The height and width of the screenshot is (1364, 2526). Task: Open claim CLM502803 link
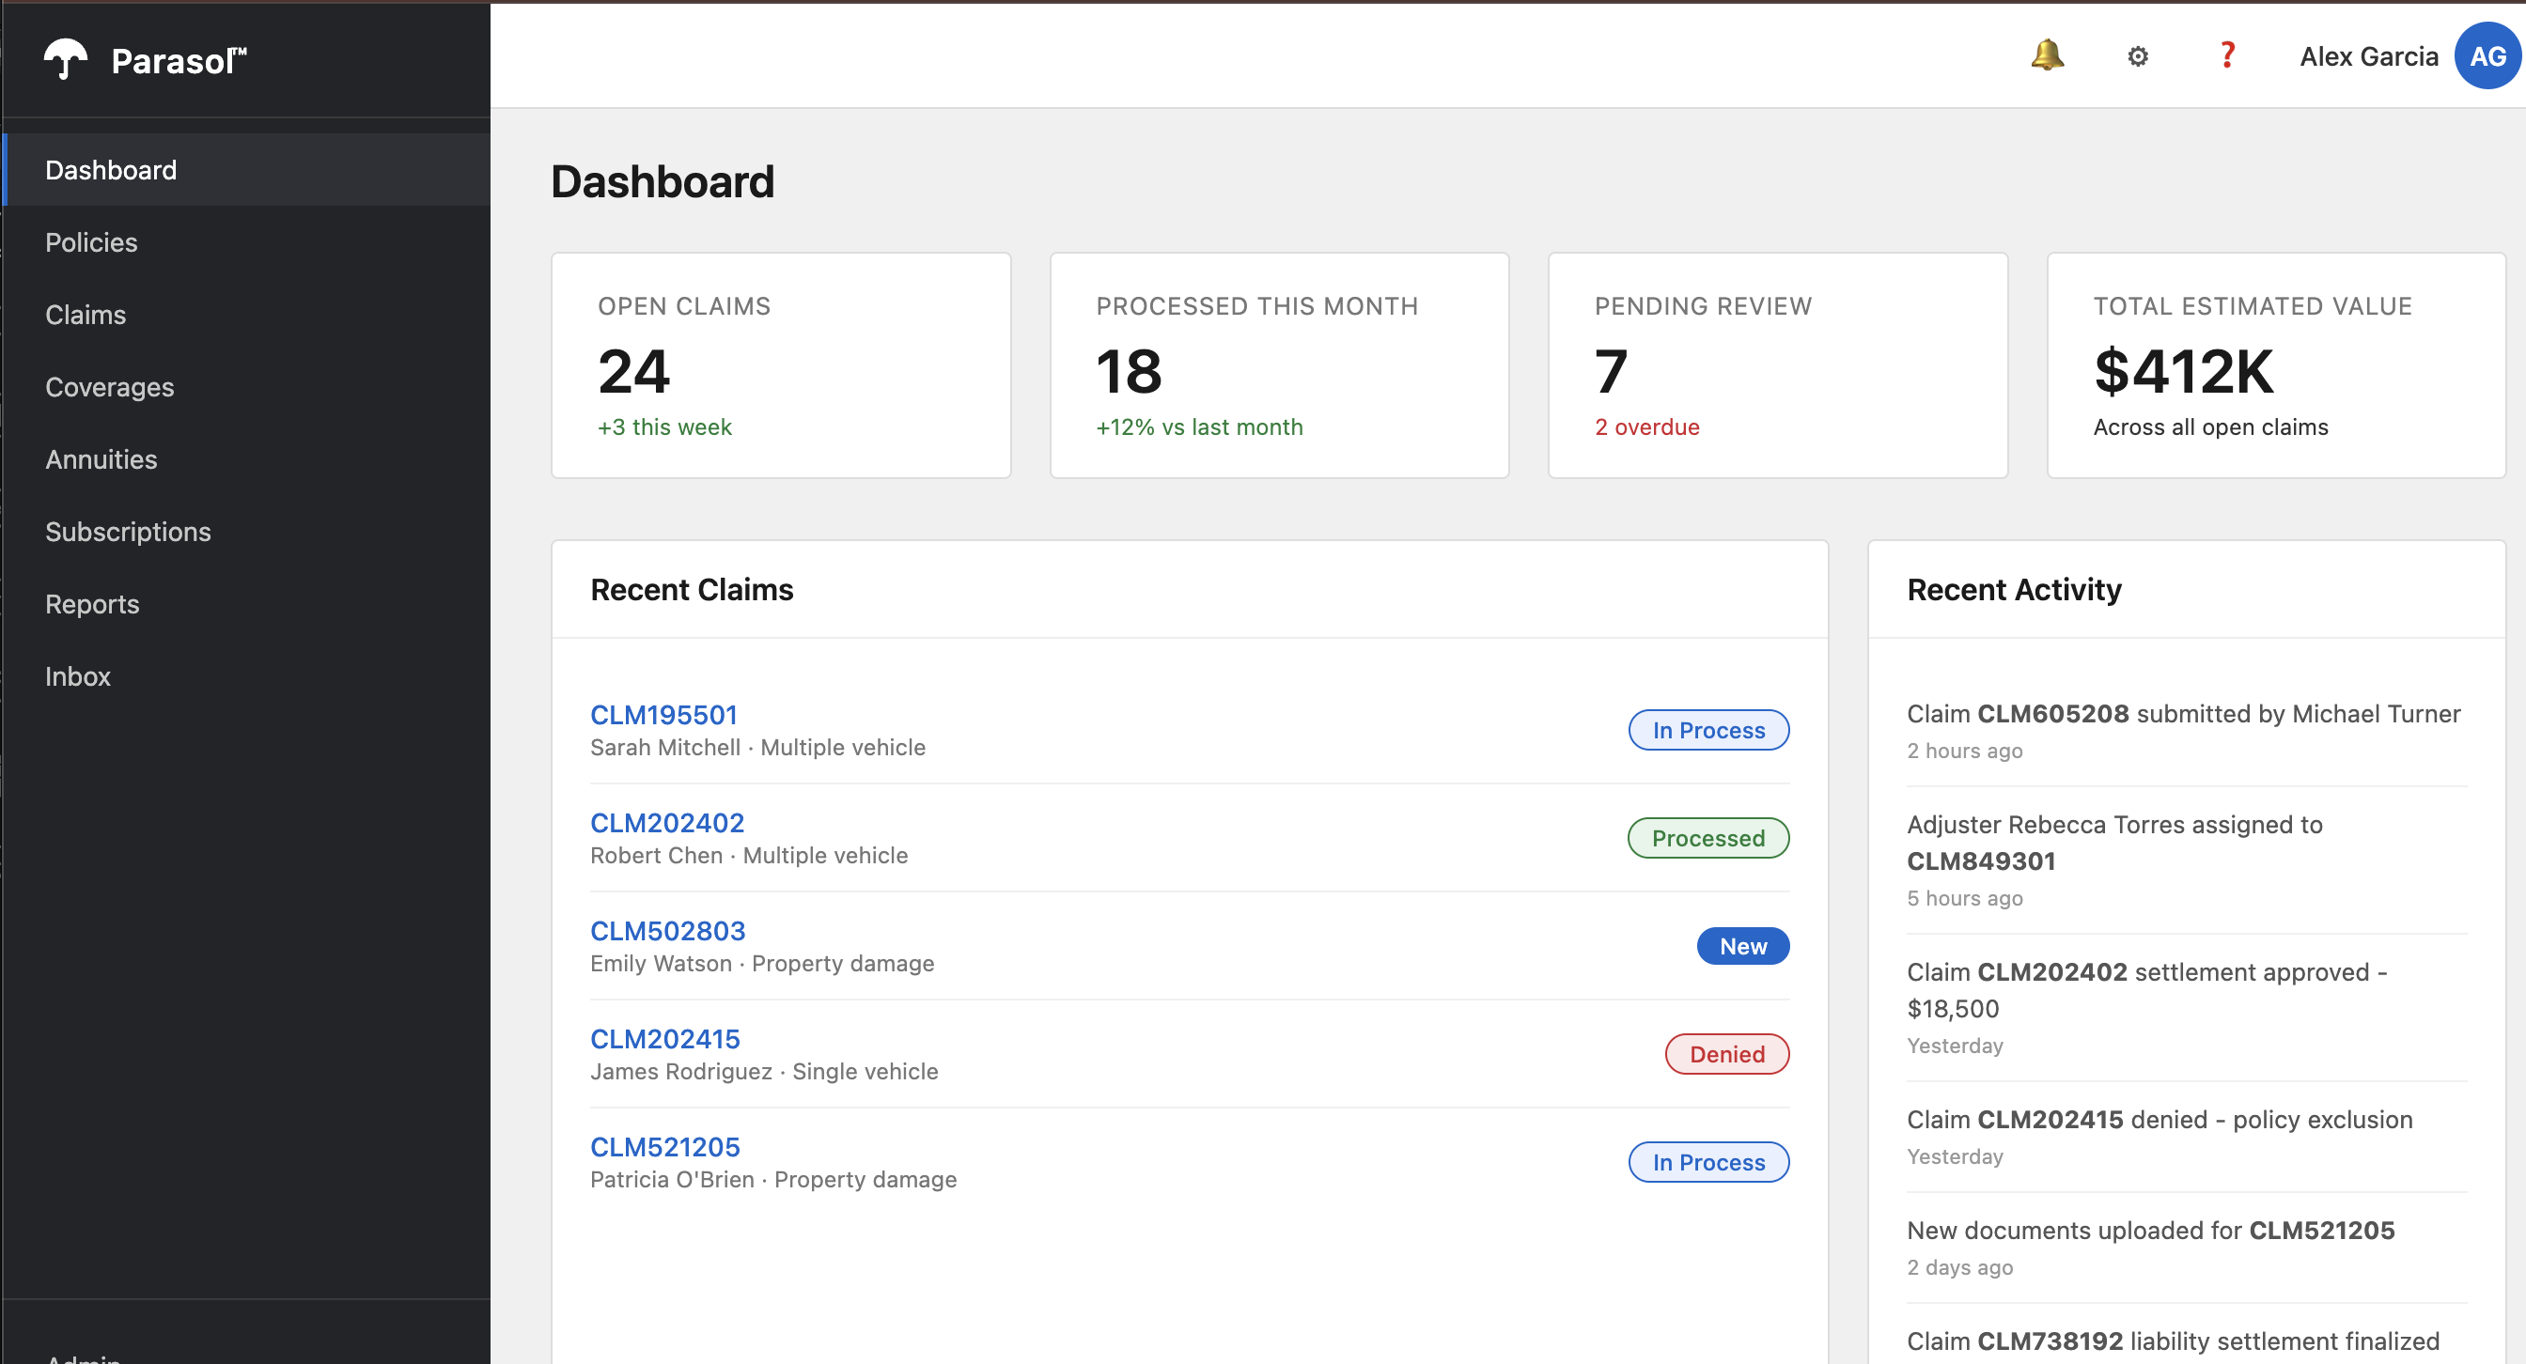coord(668,931)
